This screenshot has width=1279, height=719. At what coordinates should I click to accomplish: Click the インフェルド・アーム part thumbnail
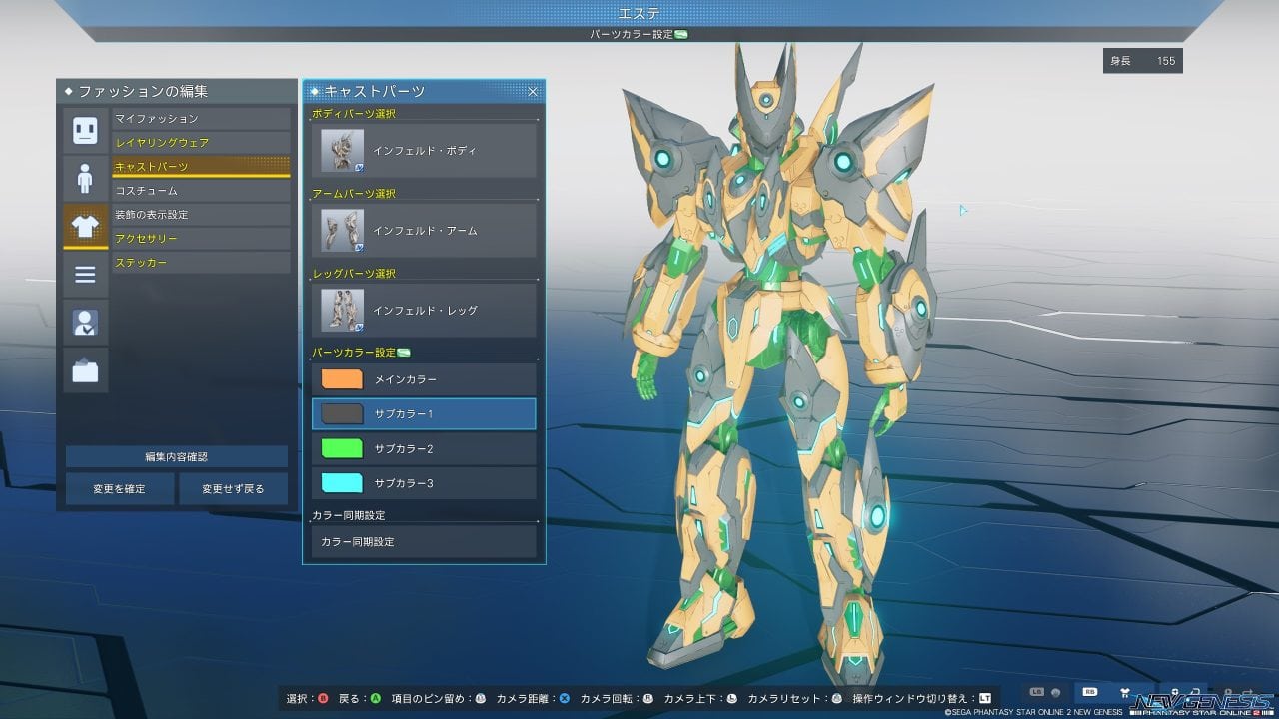pos(343,231)
